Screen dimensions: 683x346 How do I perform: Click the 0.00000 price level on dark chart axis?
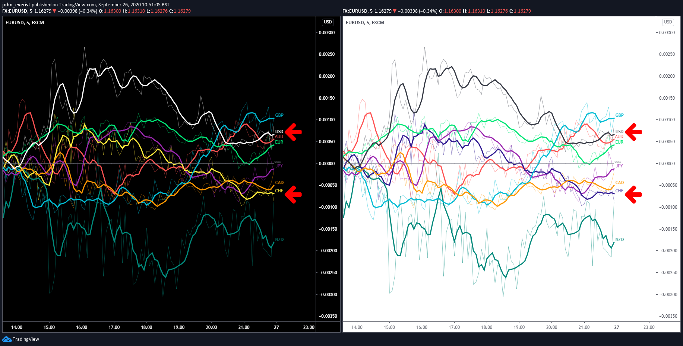click(327, 164)
